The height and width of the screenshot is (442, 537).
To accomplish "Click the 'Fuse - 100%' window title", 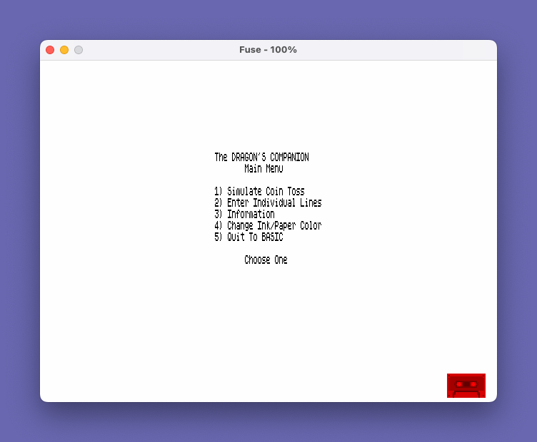I will (268, 50).
